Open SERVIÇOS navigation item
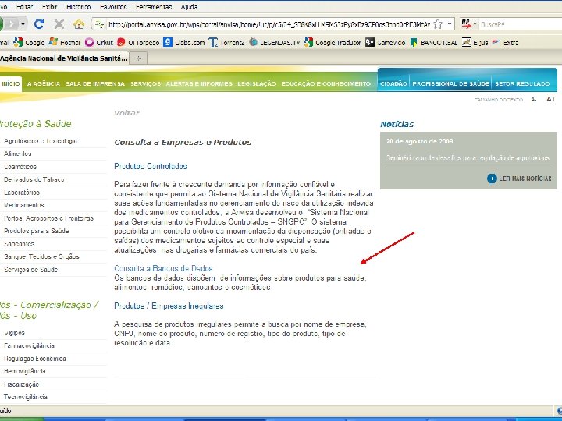 click(x=145, y=83)
